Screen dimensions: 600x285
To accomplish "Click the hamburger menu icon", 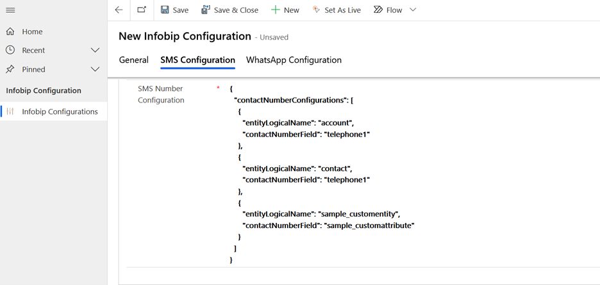I will pyautogui.click(x=10, y=10).
